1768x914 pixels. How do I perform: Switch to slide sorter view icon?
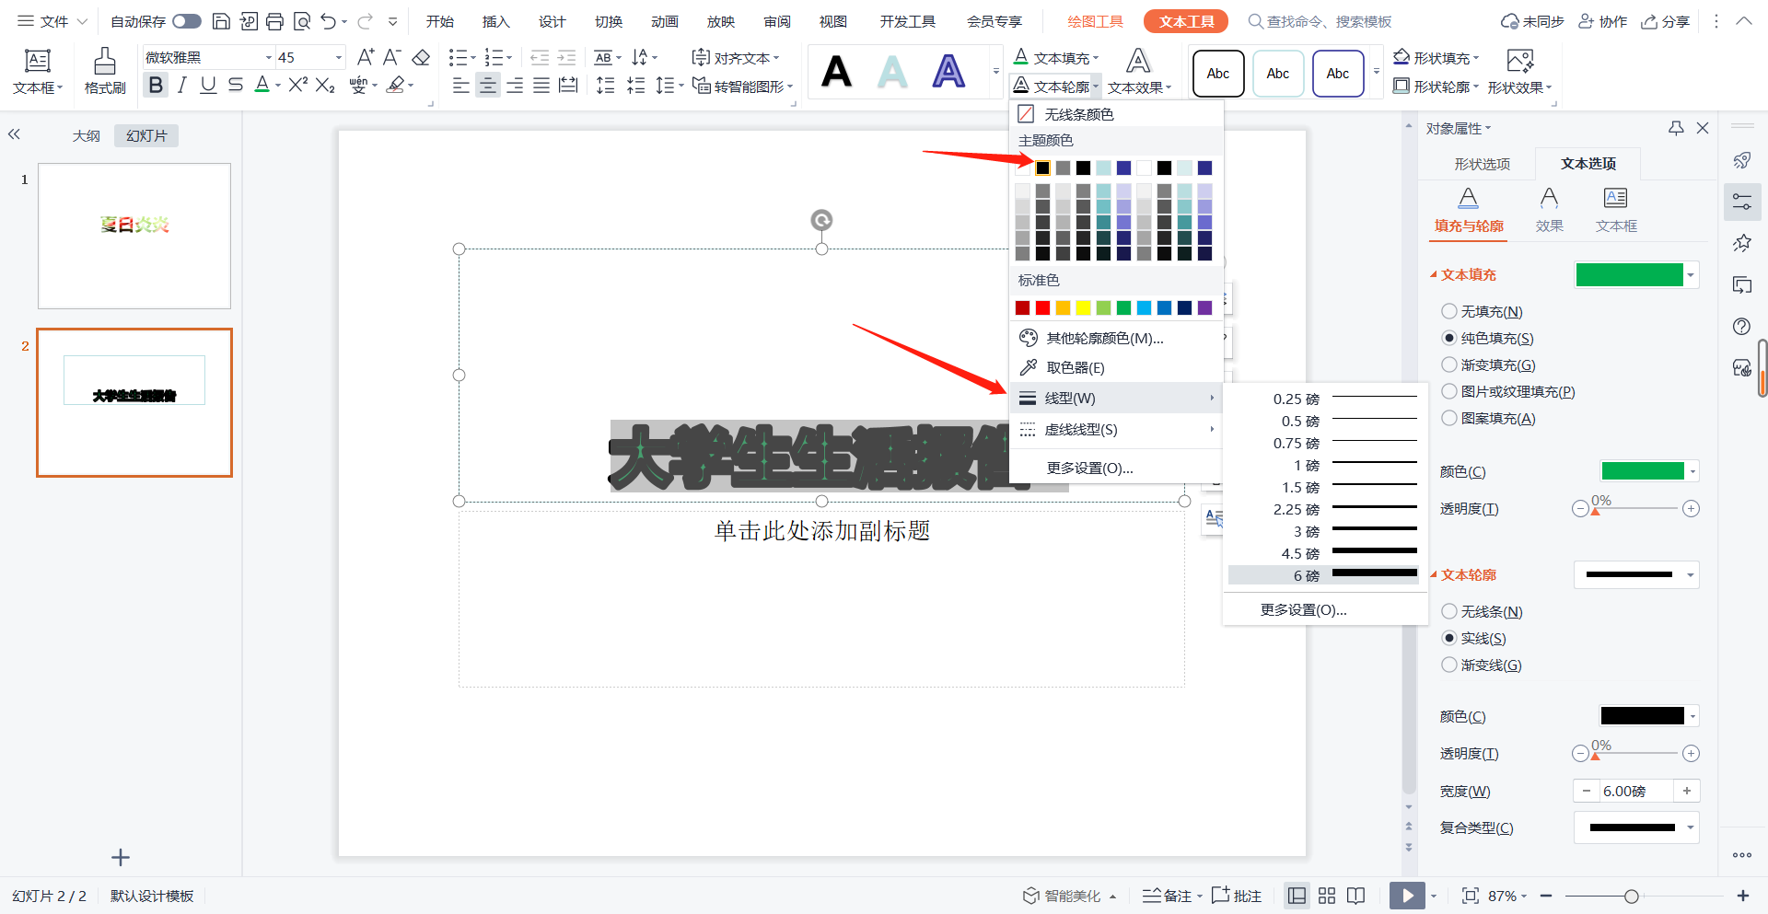click(1327, 896)
